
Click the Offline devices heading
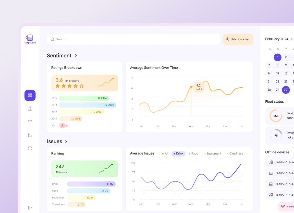coord(277,152)
